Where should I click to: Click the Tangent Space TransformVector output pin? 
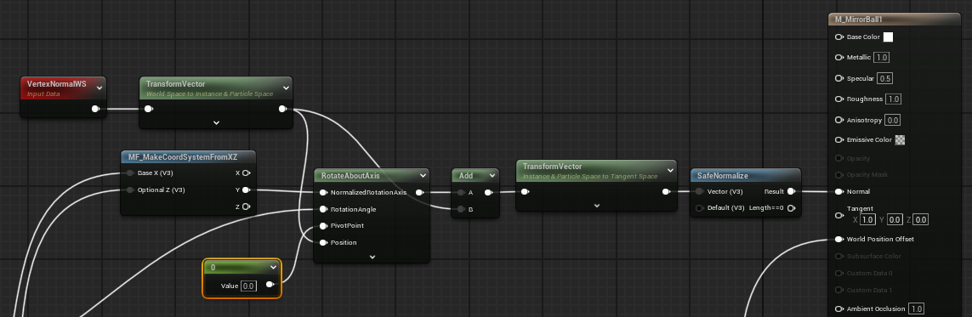(x=666, y=191)
